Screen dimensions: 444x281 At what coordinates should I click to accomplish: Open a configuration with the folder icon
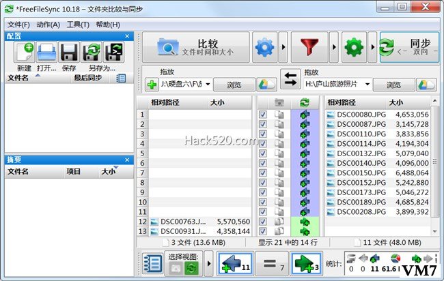[46, 52]
